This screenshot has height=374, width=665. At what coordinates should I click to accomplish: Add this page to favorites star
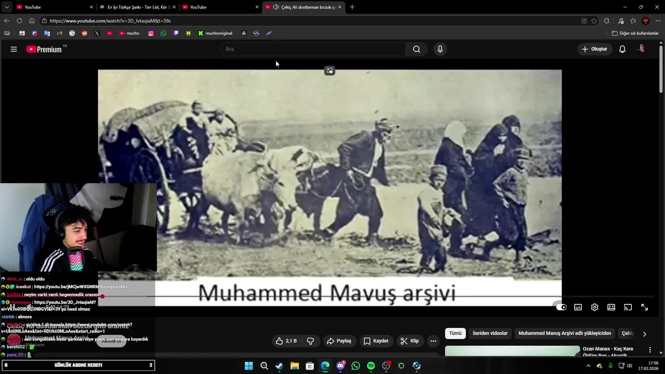pyautogui.click(x=594, y=21)
